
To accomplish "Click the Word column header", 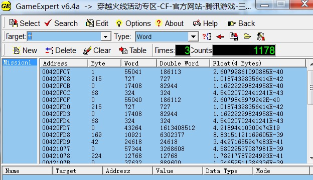I will click(139, 63).
